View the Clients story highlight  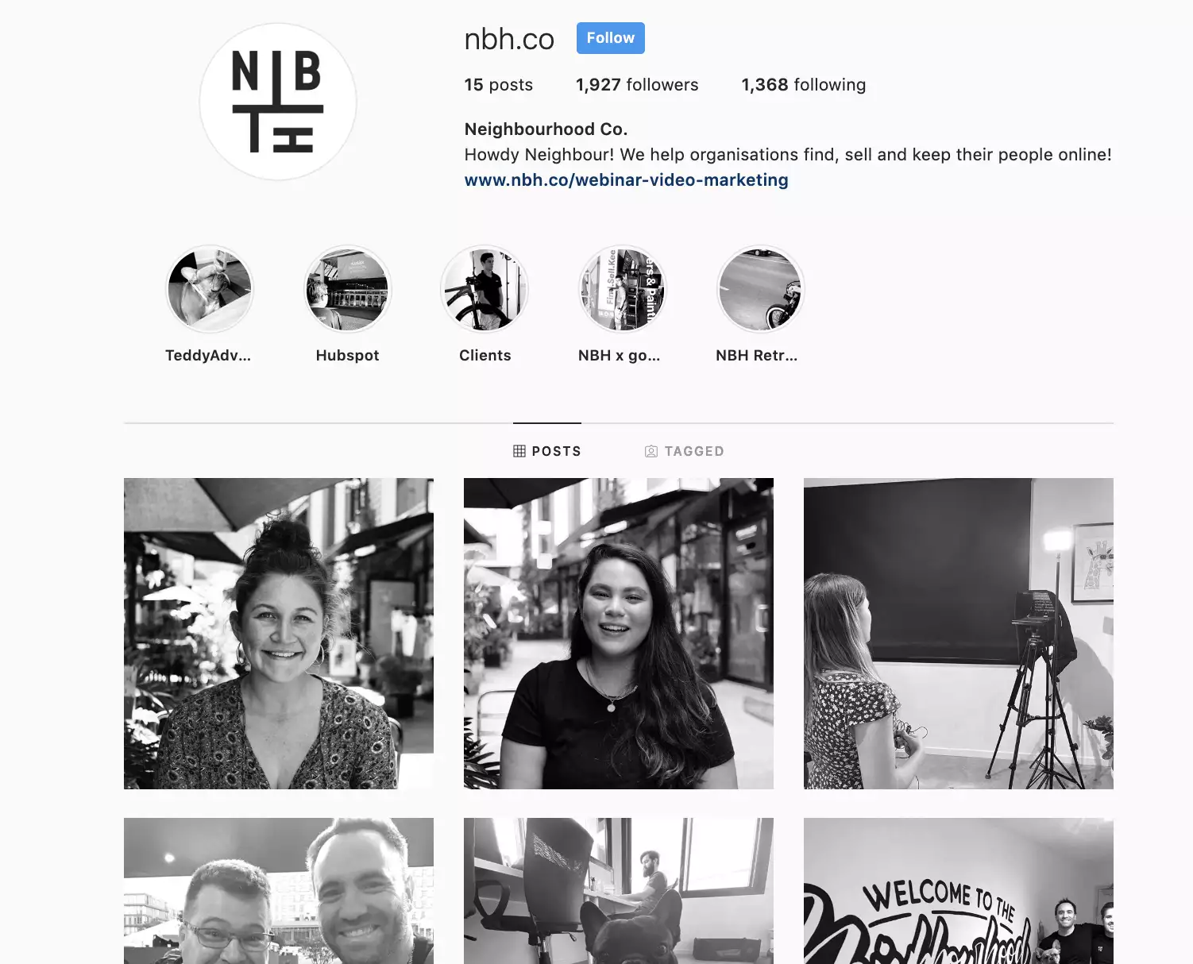pos(485,289)
